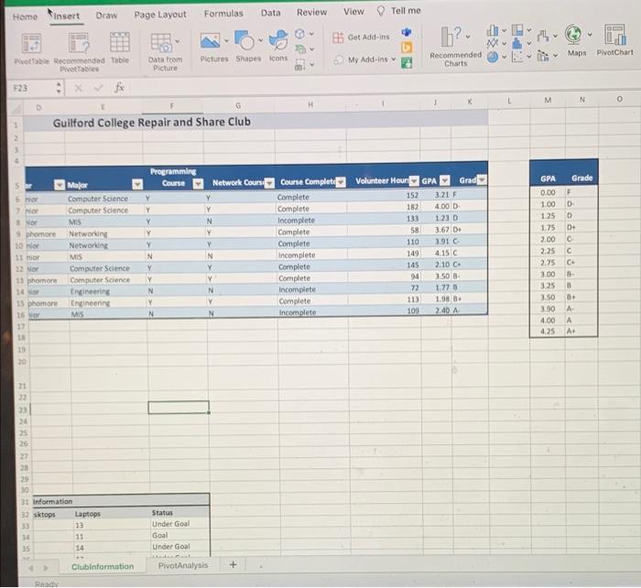
Task: Open the GPA column filter dropdown
Action: [x=445, y=180]
